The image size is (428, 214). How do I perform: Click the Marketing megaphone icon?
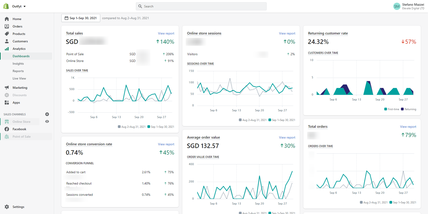7,88
